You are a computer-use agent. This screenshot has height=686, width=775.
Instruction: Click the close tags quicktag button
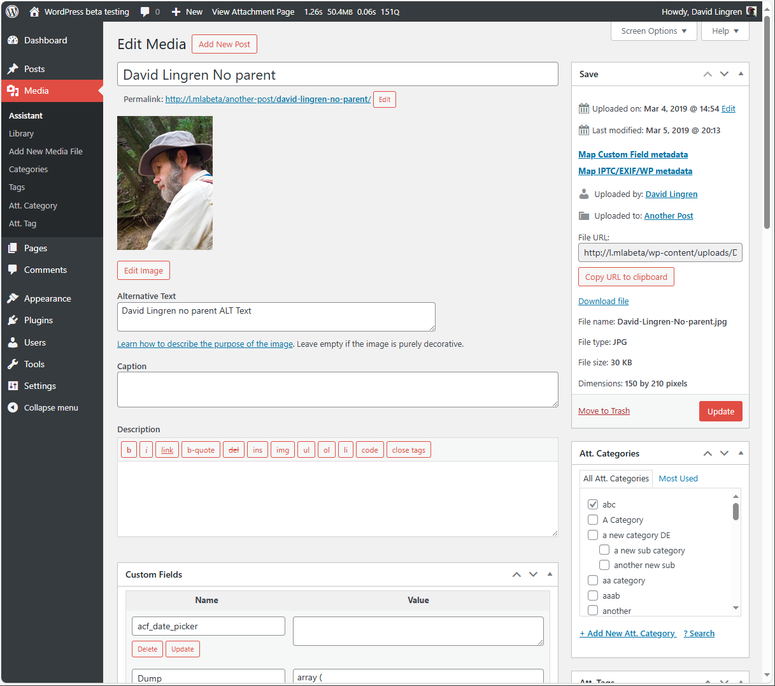tap(408, 449)
